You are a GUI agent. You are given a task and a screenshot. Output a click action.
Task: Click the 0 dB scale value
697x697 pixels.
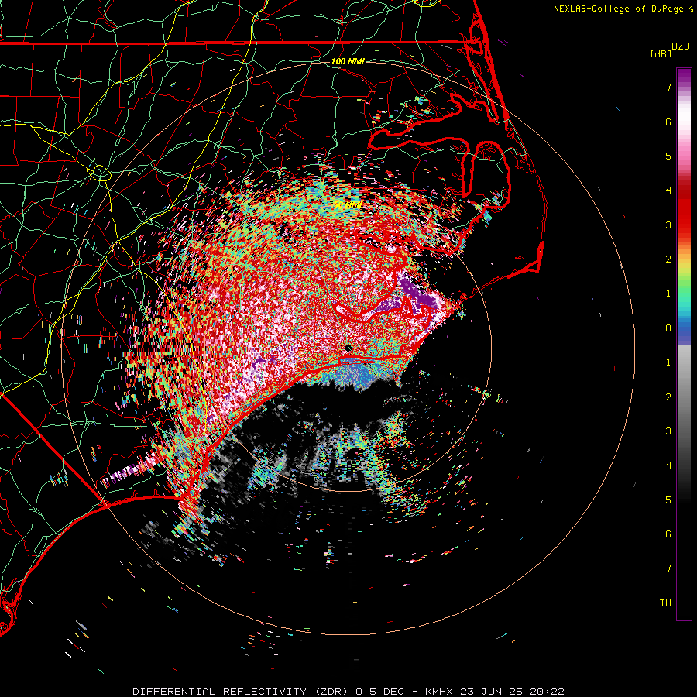click(x=668, y=328)
